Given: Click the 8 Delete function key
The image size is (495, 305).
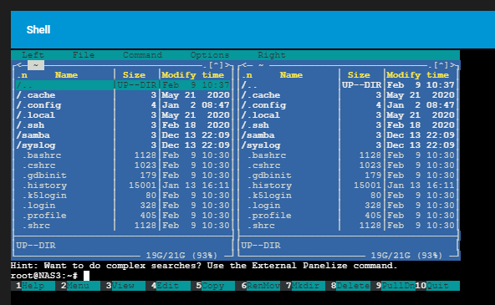Looking at the screenshot, I should pos(347,286).
